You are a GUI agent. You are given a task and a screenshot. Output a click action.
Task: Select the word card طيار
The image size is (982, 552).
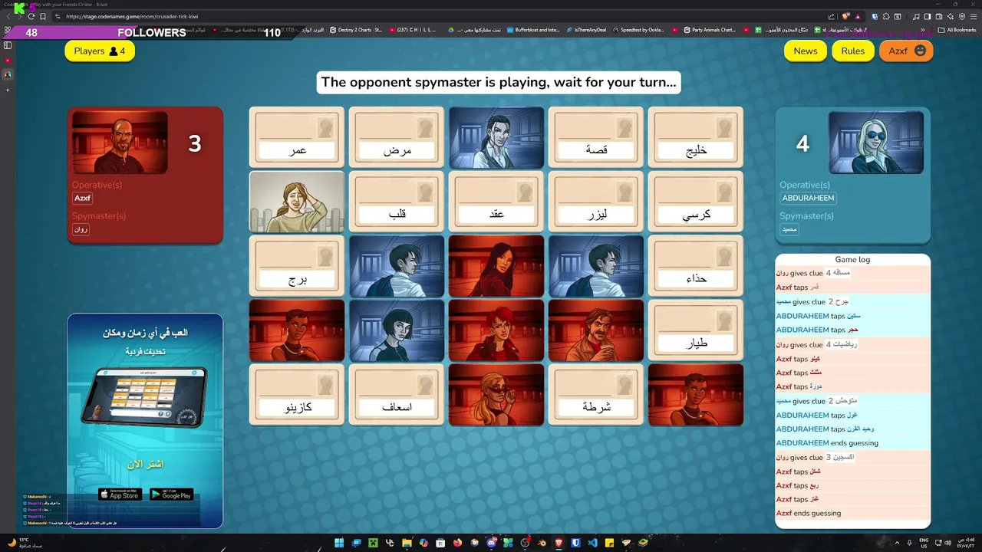(x=696, y=330)
